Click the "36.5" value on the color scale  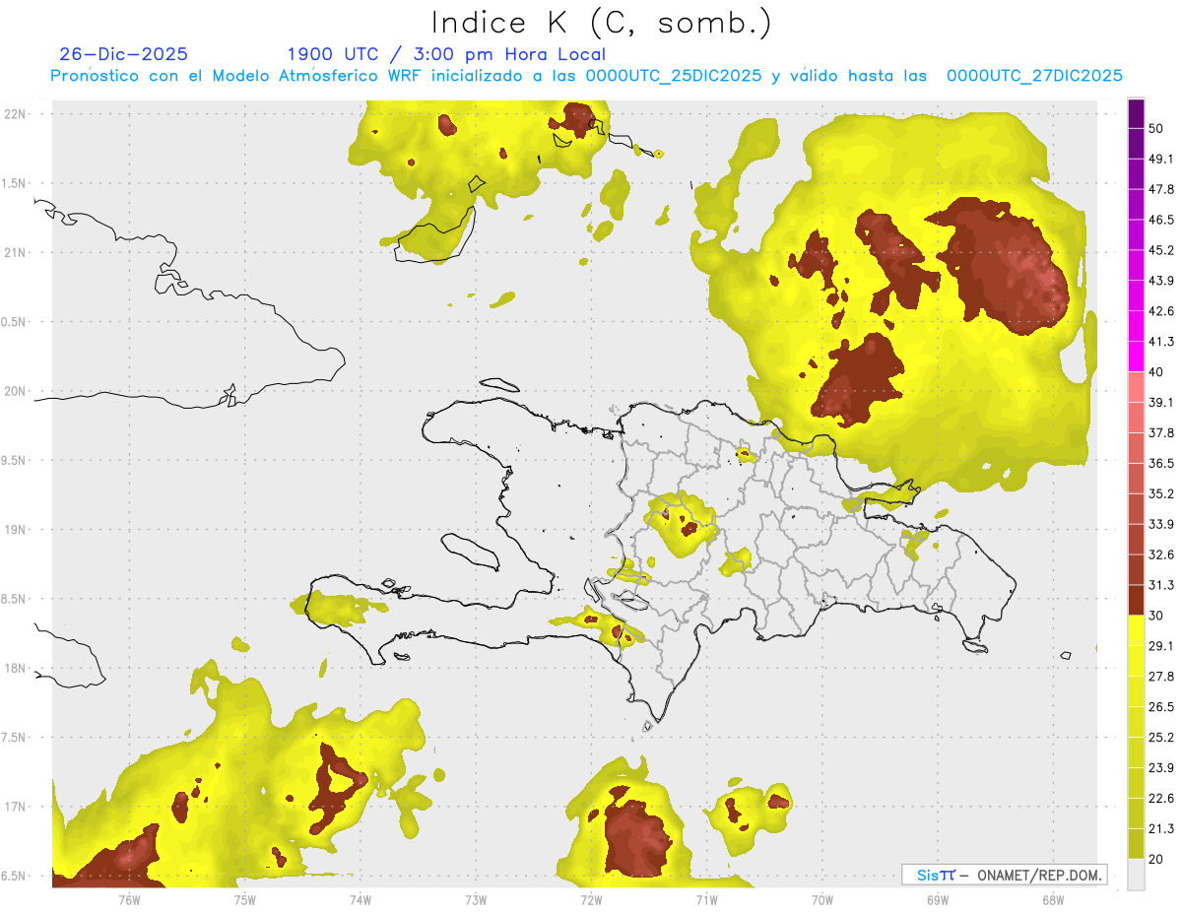pos(1162,463)
